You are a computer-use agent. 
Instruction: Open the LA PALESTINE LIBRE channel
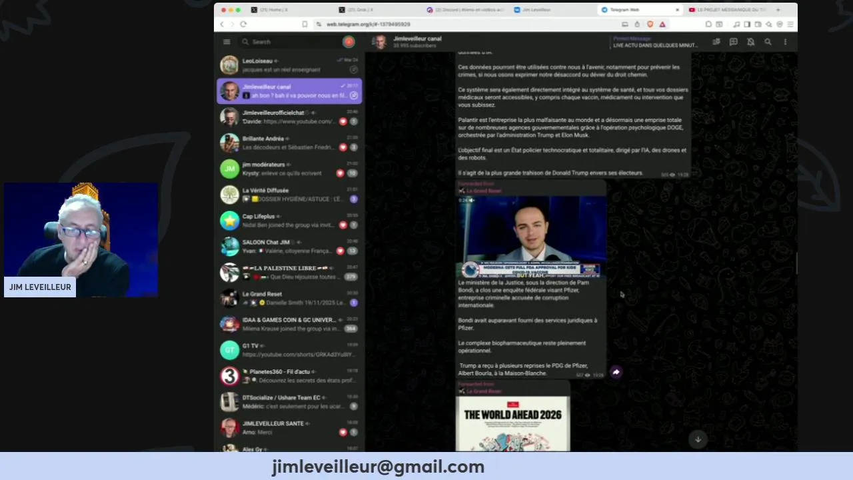pos(289,272)
